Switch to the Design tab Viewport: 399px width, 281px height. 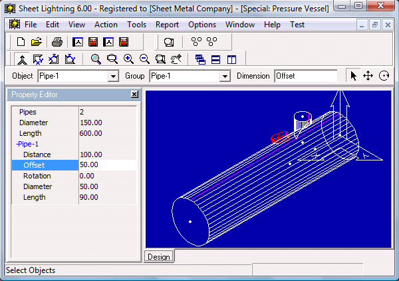click(x=158, y=257)
